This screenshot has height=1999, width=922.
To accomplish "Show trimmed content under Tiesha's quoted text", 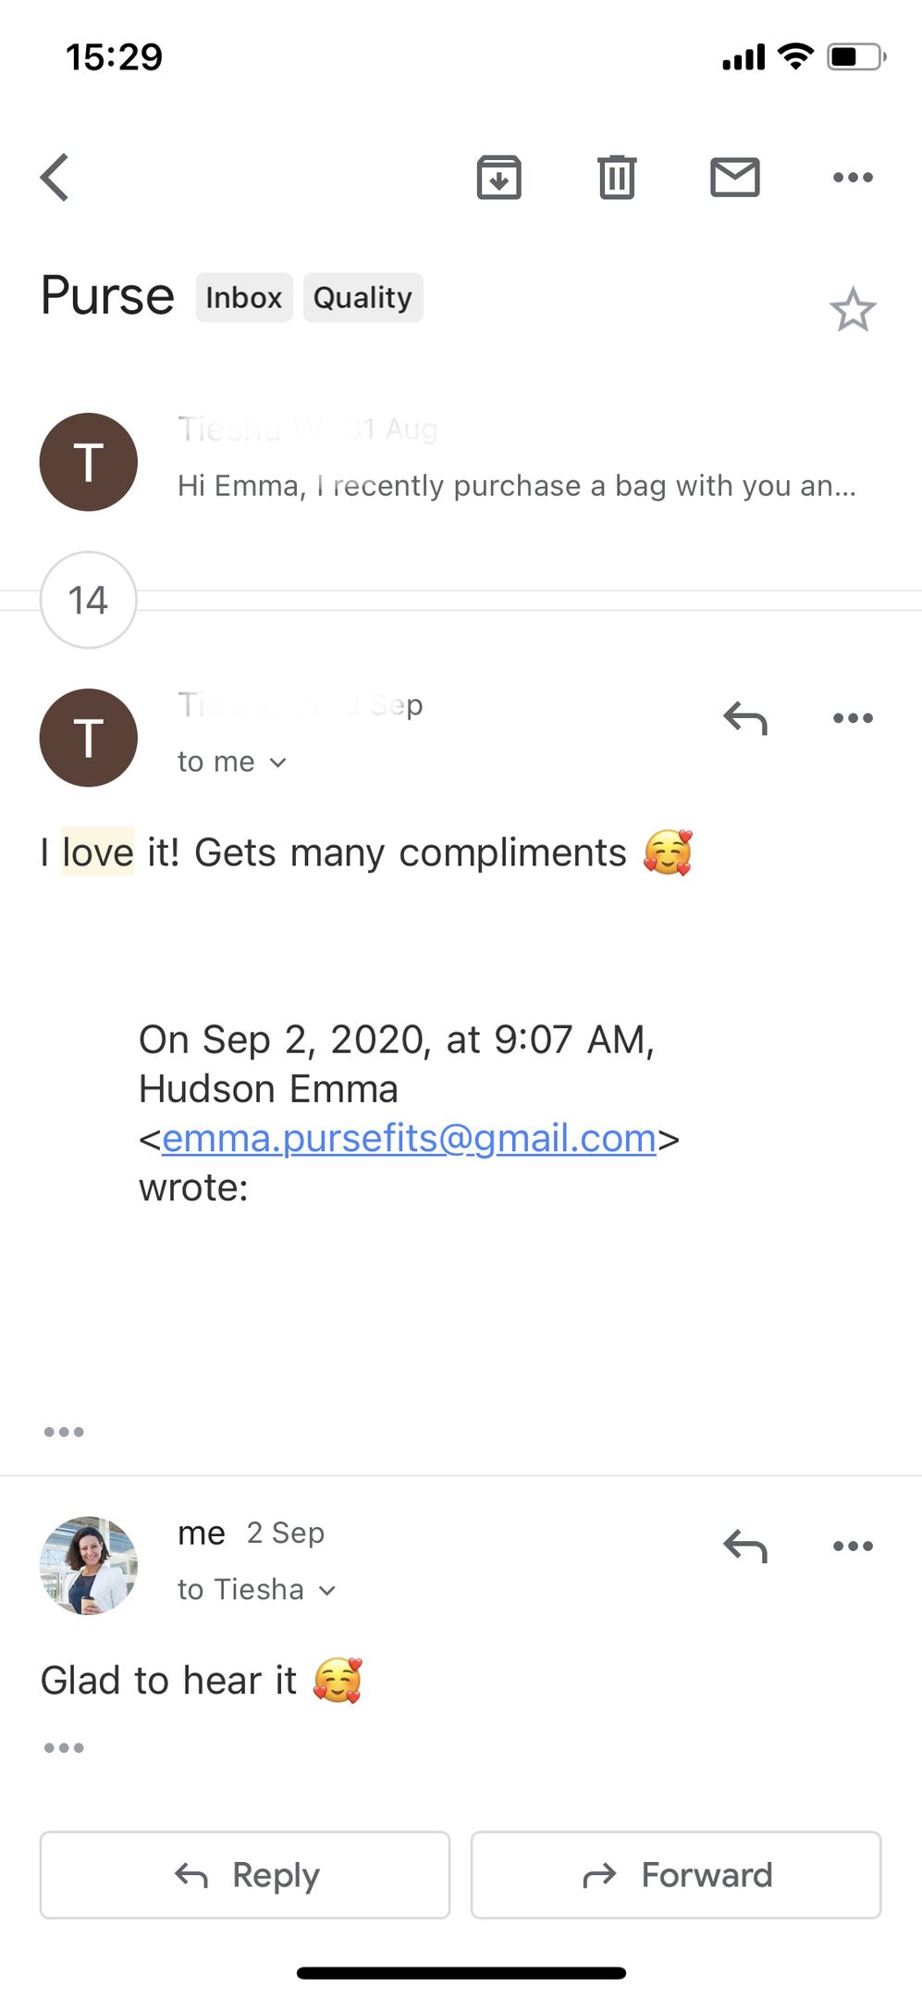I will pyautogui.click(x=64, y=1432).
